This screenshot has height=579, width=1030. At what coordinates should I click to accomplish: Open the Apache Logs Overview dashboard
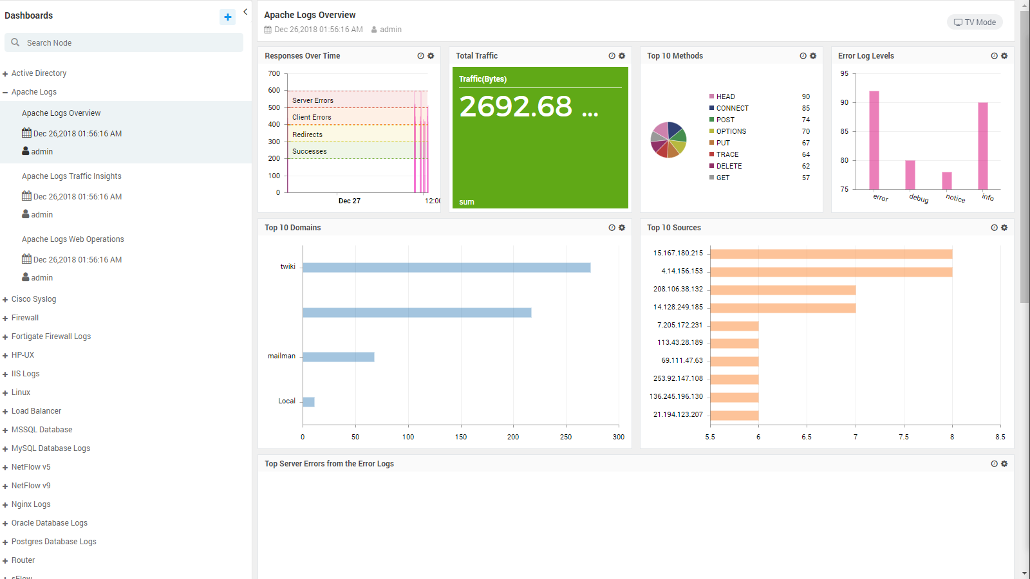(x=61, y=113)
